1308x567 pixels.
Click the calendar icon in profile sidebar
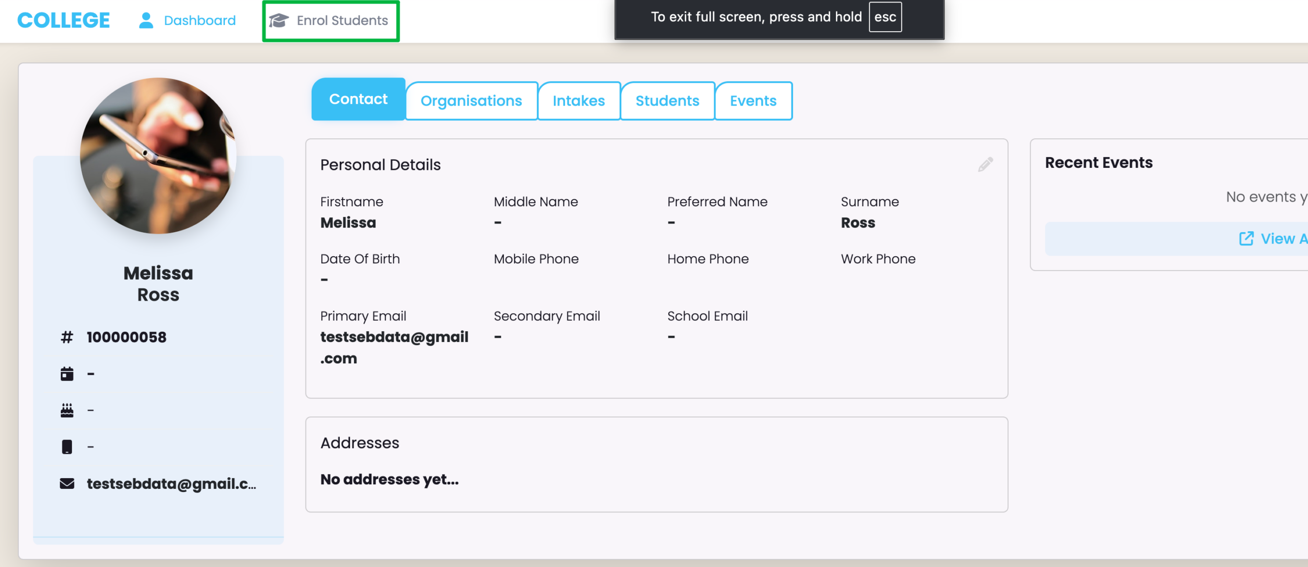pyautogui.click(x=67, y=374)
